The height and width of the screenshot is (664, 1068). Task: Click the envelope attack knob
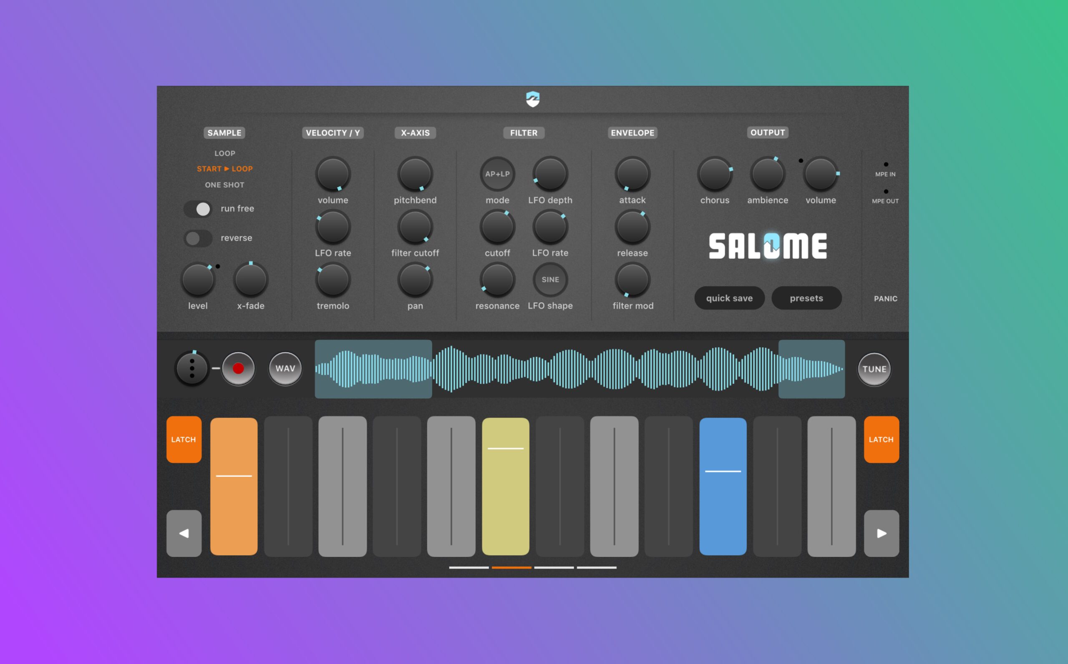pyautogui.click(x=632, y=174)
